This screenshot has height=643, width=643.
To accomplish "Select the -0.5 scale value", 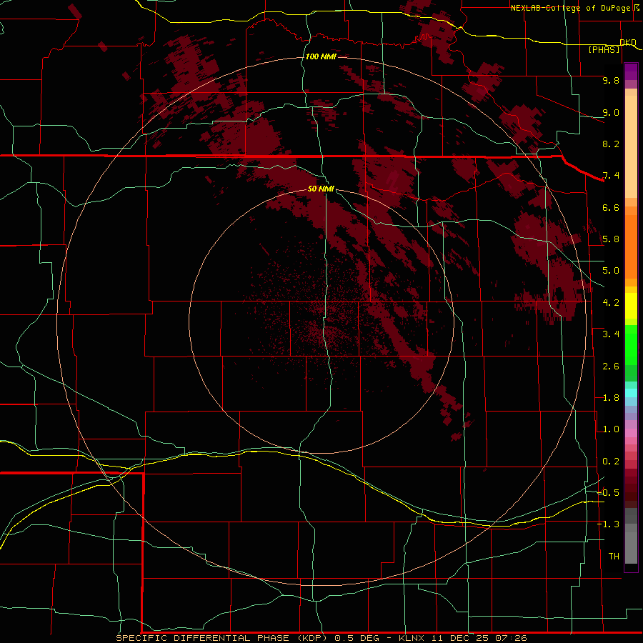I will point(609,493).
